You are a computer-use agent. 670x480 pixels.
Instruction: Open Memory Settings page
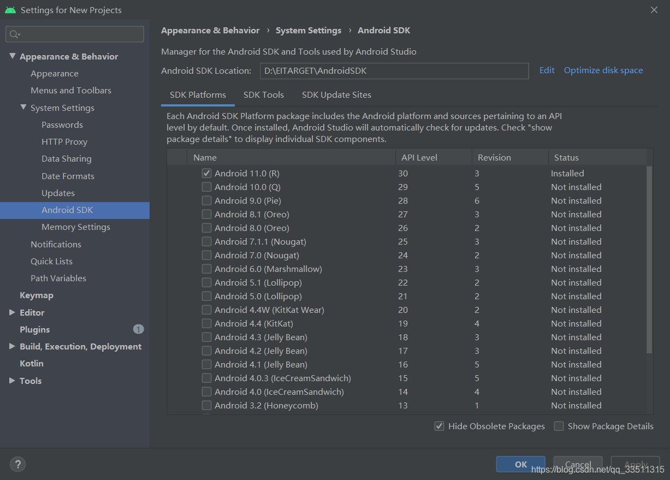coord(76,227)
